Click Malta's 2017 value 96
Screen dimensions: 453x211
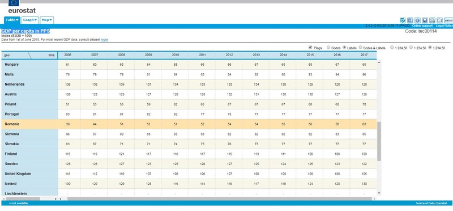click(x=364, y=75)
